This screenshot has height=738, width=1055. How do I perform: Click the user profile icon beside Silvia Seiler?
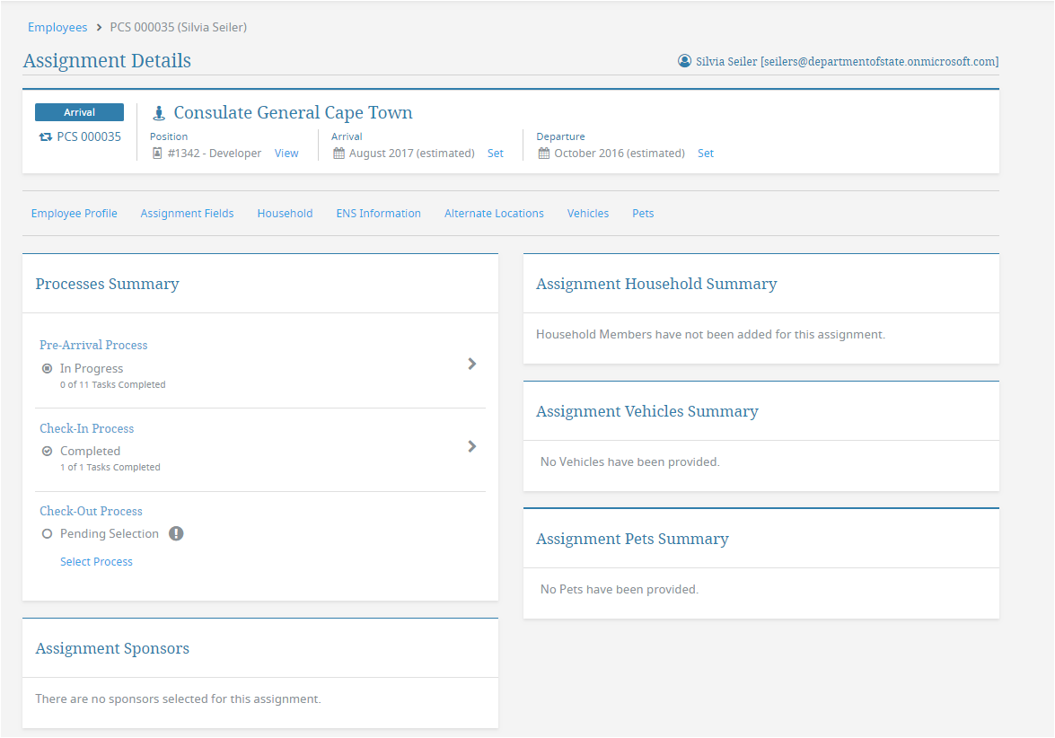coord(684,61)
